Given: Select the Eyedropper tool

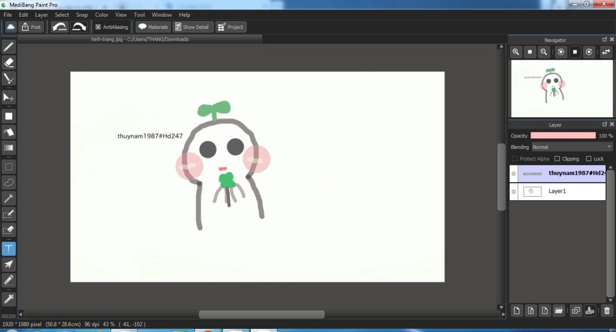Looking at the screenshot, I should click(8, 299).
